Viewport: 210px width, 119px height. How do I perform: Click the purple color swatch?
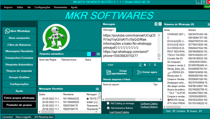click(93, 54)
